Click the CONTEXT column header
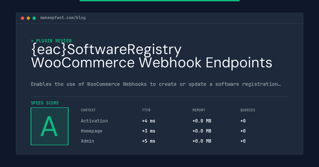Viewport: 319px width, 167px height. [88, 110]
